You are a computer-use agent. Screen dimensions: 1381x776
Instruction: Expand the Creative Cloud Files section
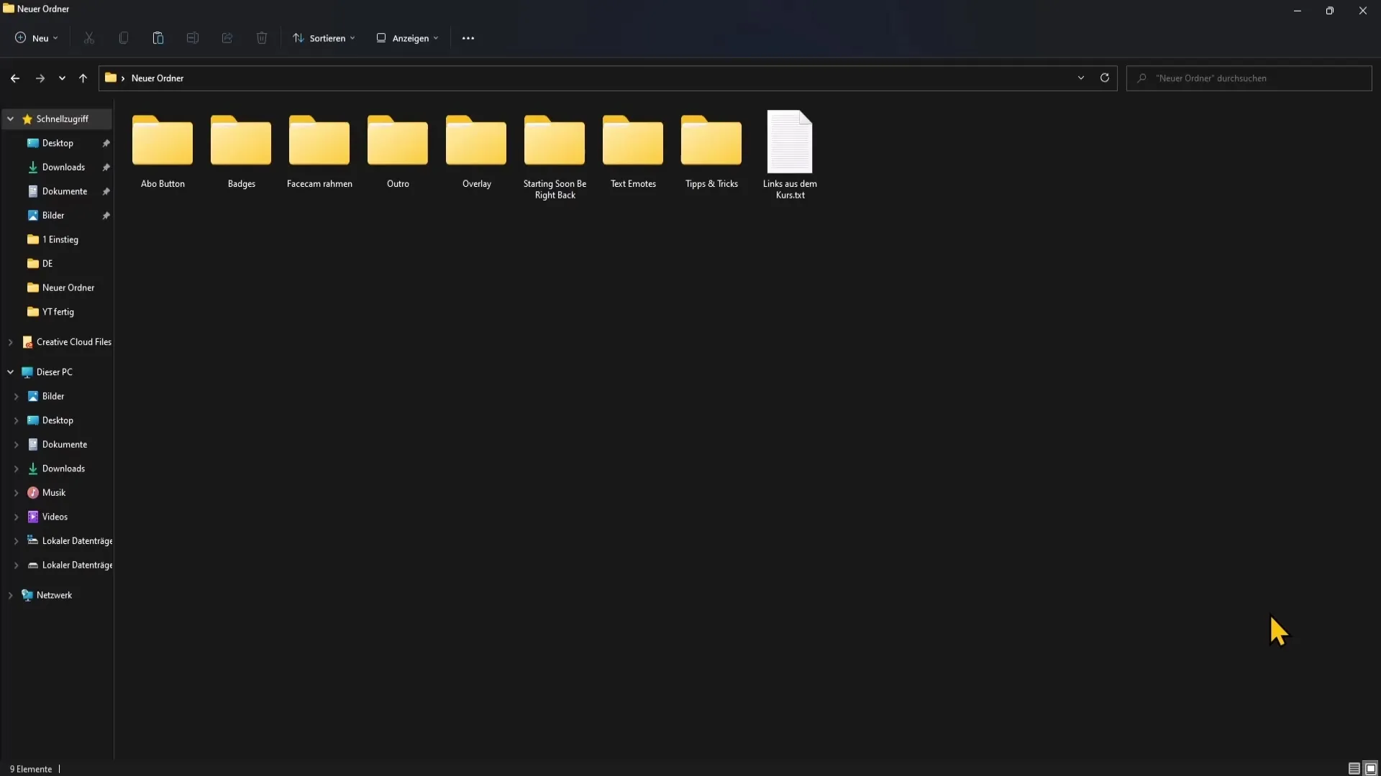(11, 341)
